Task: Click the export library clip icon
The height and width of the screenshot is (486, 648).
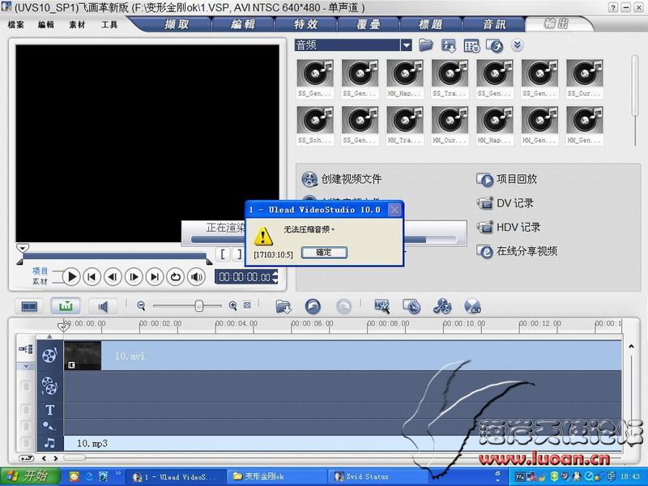Action: pos(494,45)
